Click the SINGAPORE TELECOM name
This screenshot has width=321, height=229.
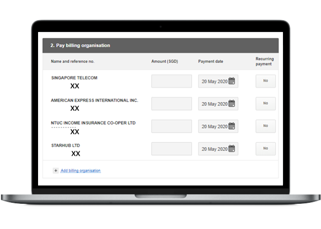(74, 78)
